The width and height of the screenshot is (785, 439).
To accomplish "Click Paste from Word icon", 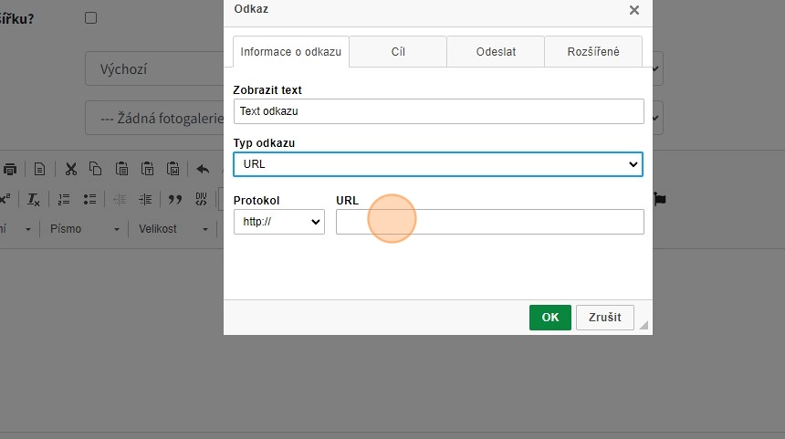I will pyautogui.click(x=173, y=169).
